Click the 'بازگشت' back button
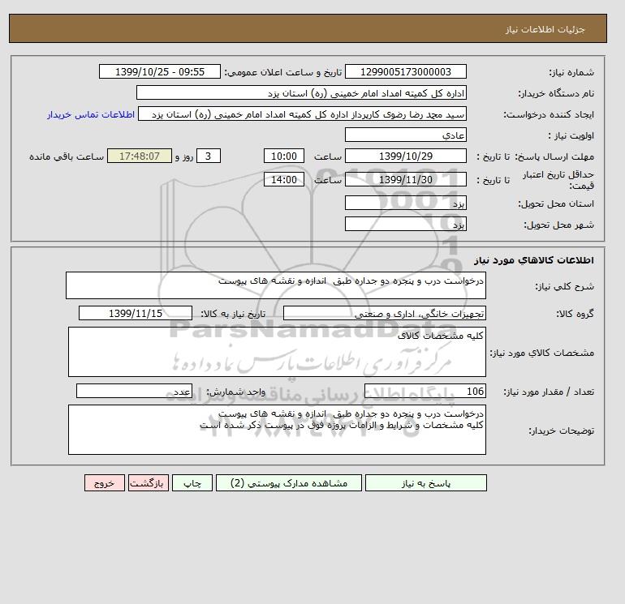Screen dimensions: 625x604 click(x=149, y=482)
